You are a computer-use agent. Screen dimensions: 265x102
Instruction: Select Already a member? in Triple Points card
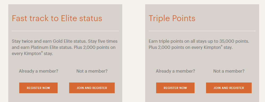click(x=175, y=71)
